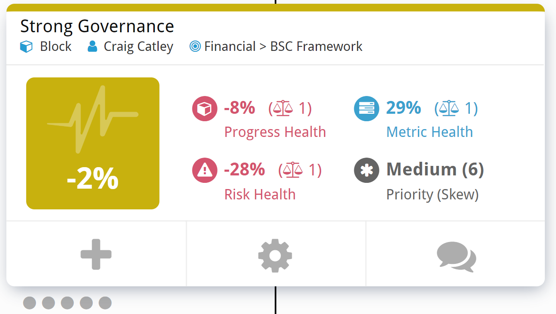Image resolution: width=556 pixels, height=314 pixels.
Task: Click the weighting scale icon beside -8%
Action: tap(283, 108)
